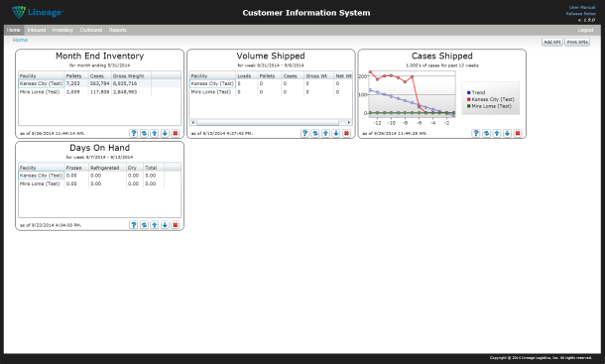Click the Print KPIs button
The width and height of the screenshot is (605, 364).
pos(577,42)
